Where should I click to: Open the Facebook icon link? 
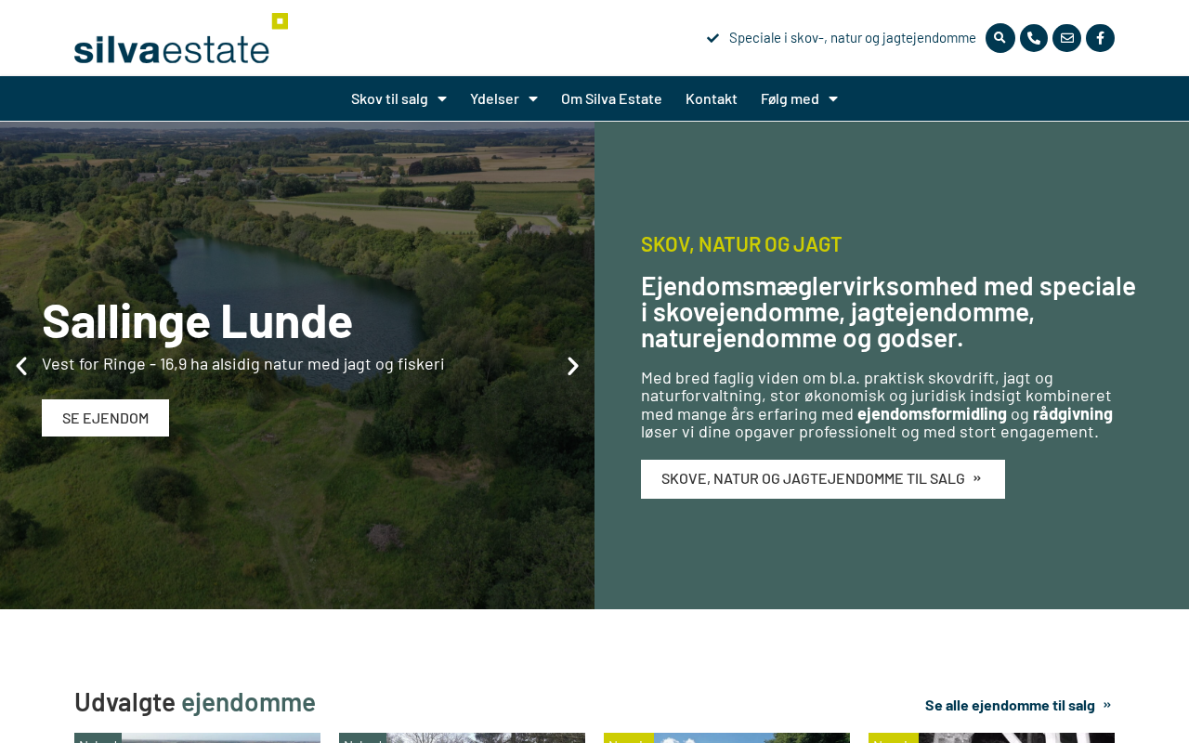coord(1101,38)
